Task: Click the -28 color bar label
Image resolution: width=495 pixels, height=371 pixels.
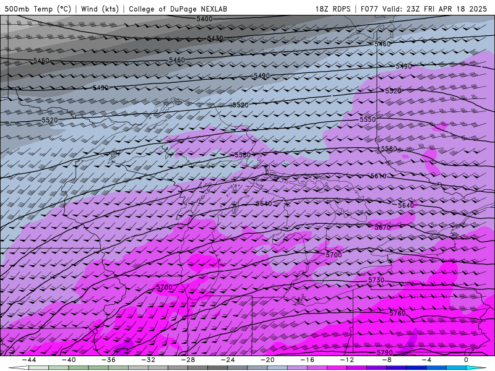Action: pyautogui.click(x=188, y=360)
